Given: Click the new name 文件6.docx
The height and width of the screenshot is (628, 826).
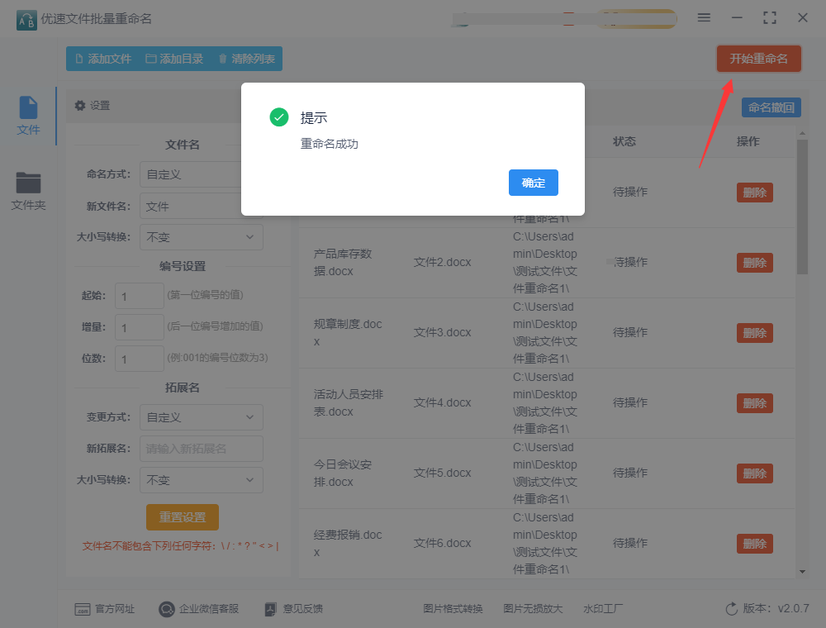Looking at the screenshot, I should (x=442, y=543).
